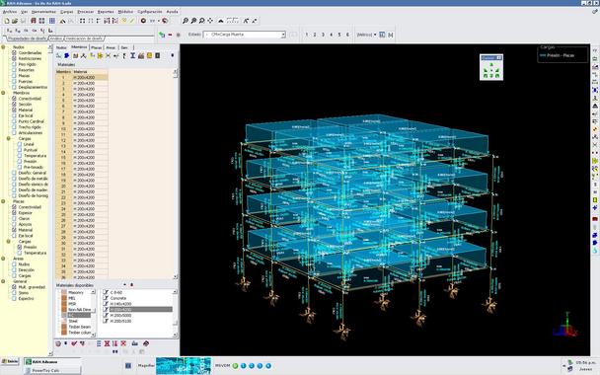600x375 pixels.
Task: Collapse the Cargas subgroup under Placas
Action: pos(9,242)
